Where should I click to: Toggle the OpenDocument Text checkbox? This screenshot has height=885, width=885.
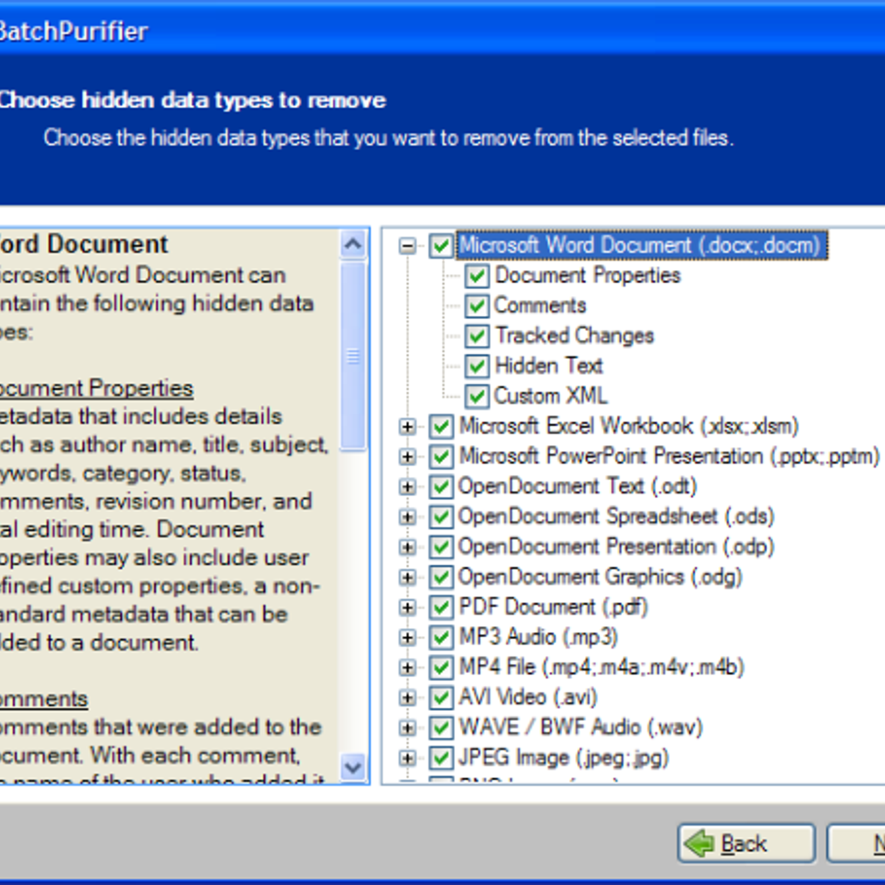coord(441,487)
